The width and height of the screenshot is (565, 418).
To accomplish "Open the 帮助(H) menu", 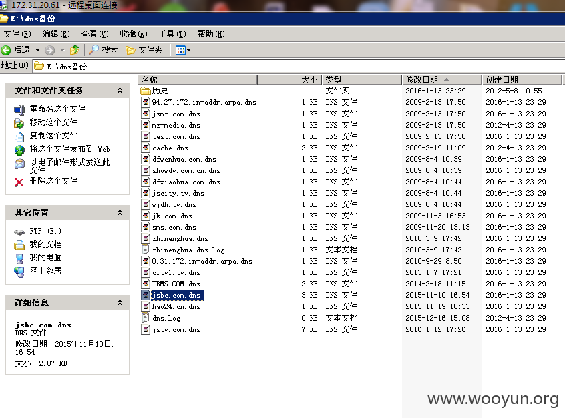I will 211,34.
